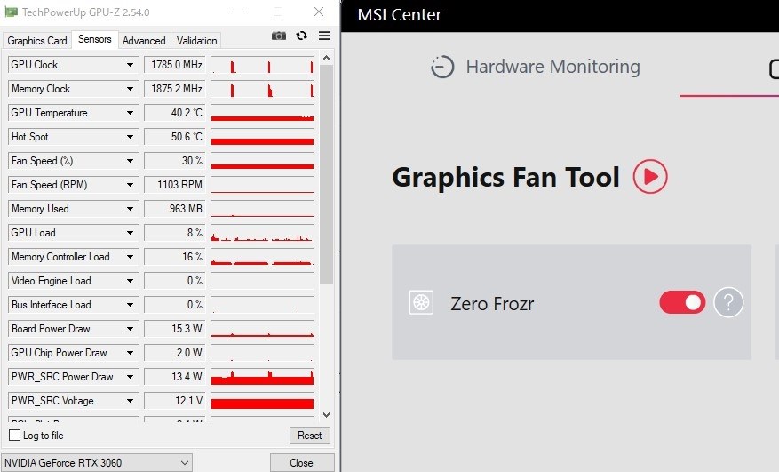Click the Zero Frozr fan icon
This screenshot has height=472, width=779.
click(421, 302)
